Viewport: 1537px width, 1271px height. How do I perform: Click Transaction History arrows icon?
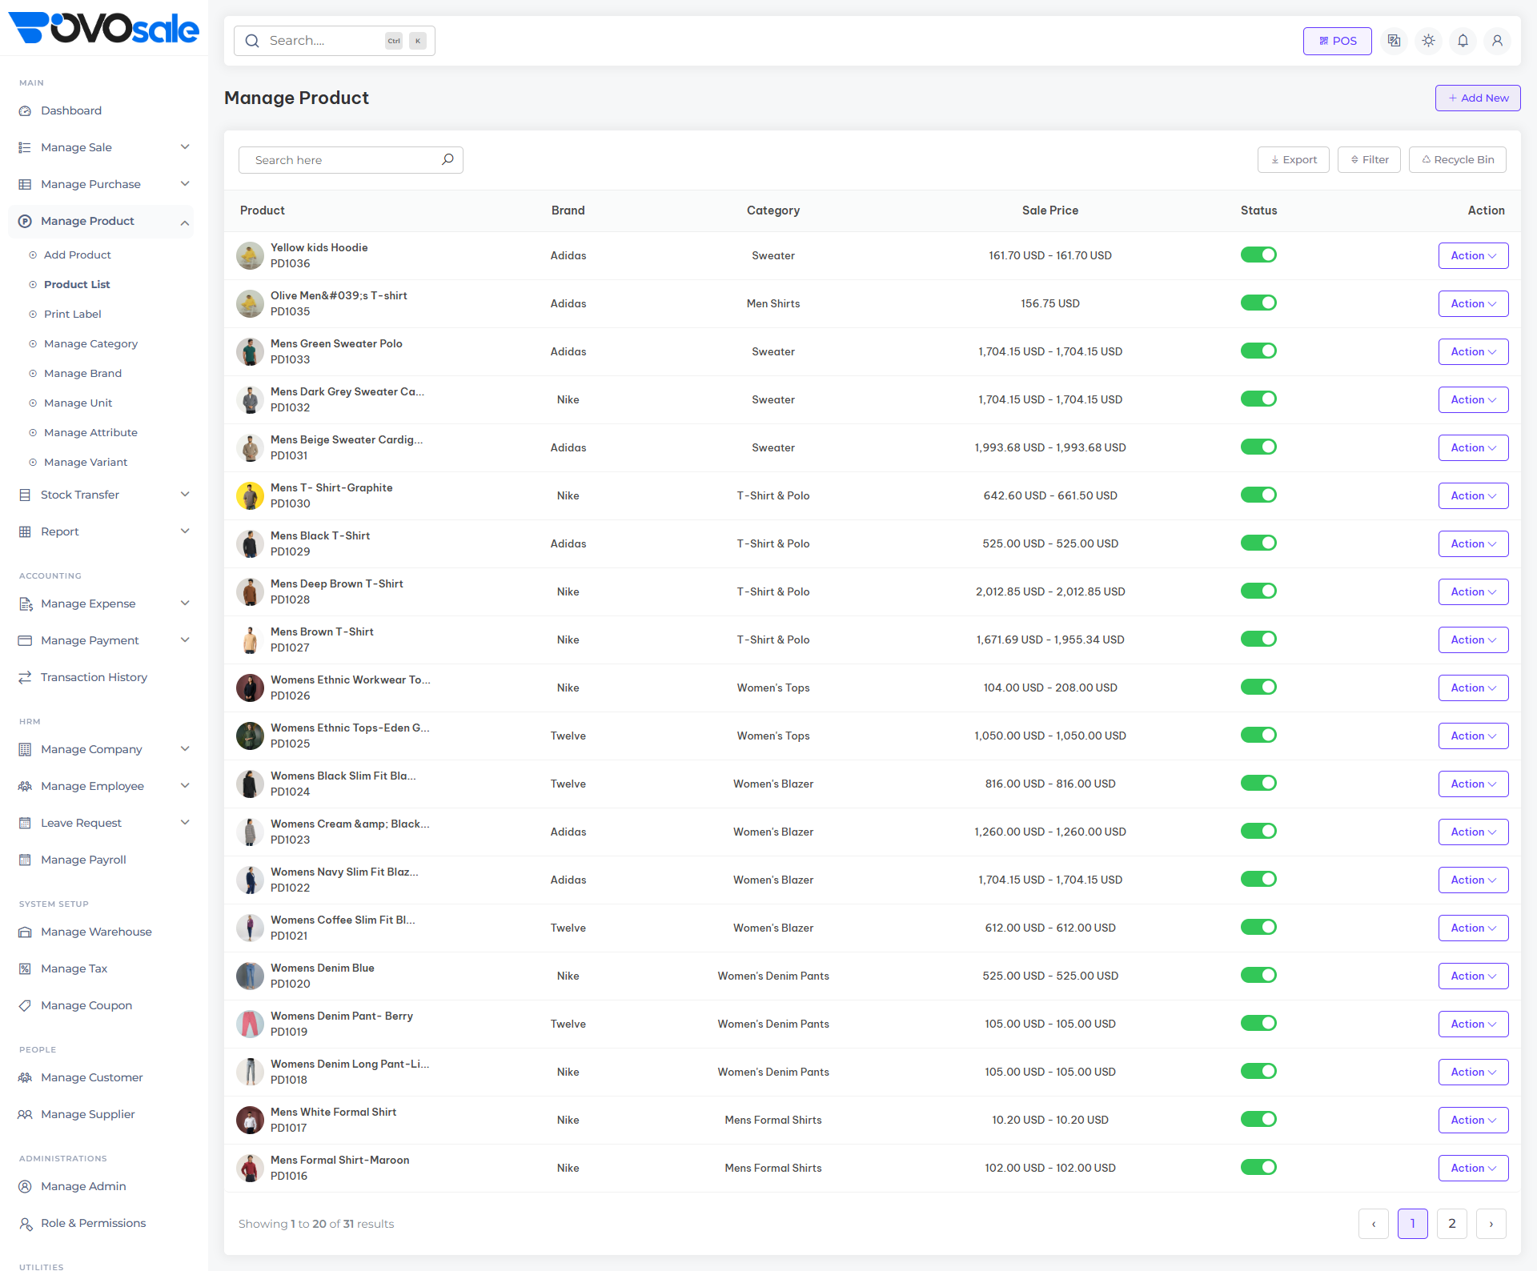[x=25, y=677]
